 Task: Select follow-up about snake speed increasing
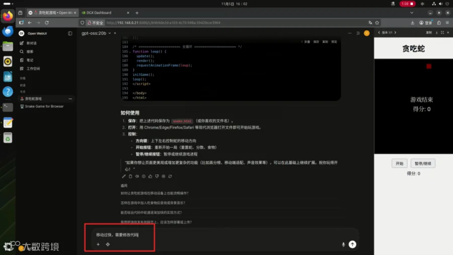coord(151,213)
